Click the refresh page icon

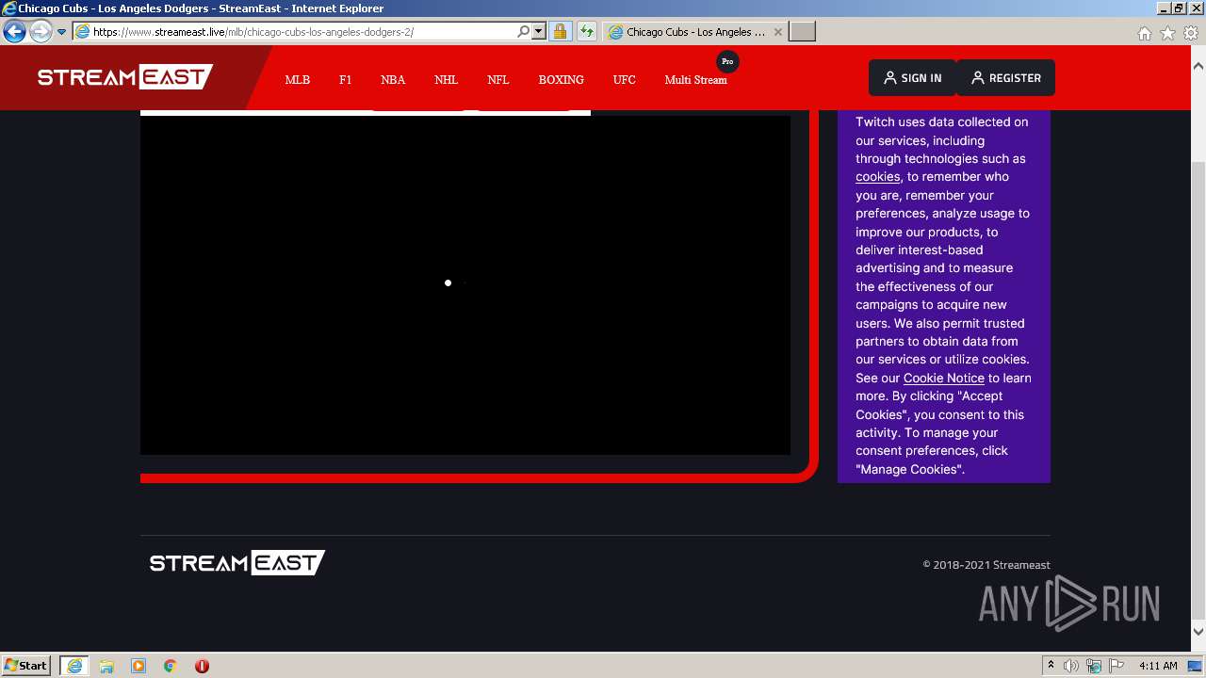pos(587,32)
